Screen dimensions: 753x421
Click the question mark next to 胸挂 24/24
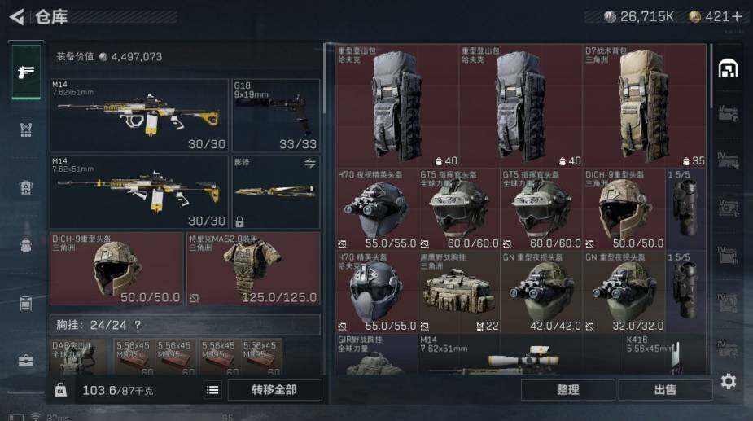pyautogui.click(x=138, y=326)
